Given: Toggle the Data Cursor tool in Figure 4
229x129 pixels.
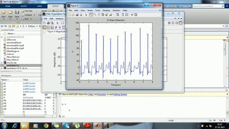Looking at the screenshot, I should (x=107, y=15).
